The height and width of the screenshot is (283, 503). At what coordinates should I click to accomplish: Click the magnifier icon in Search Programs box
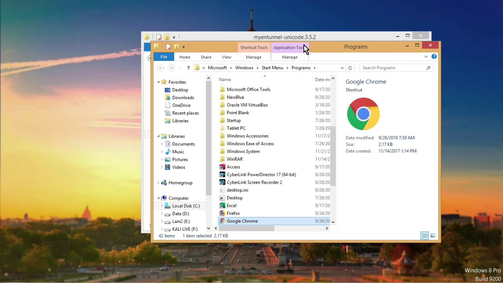pos(428,68)
